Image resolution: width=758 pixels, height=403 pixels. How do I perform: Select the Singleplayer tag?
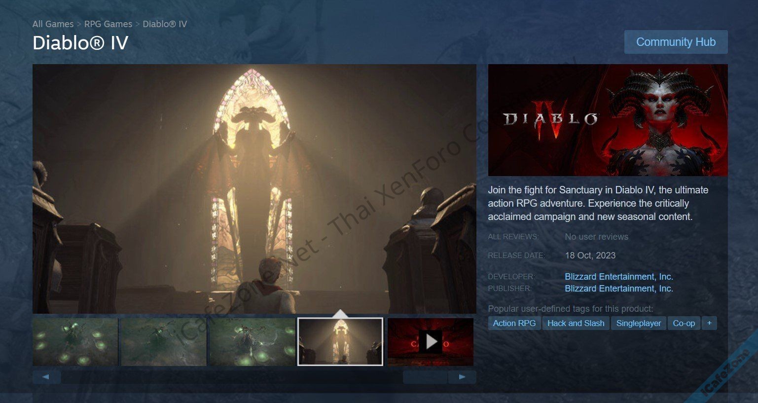click(x=638, y=323)
